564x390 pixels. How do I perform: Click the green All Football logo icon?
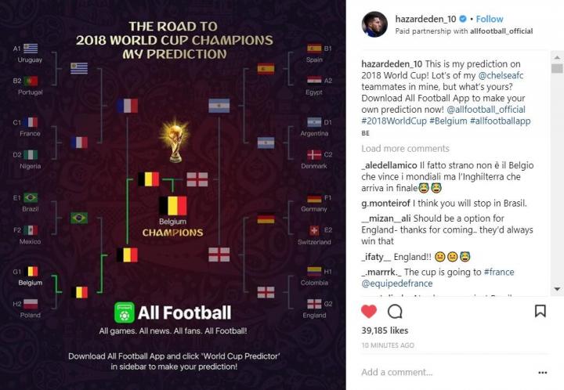[125, 313]
